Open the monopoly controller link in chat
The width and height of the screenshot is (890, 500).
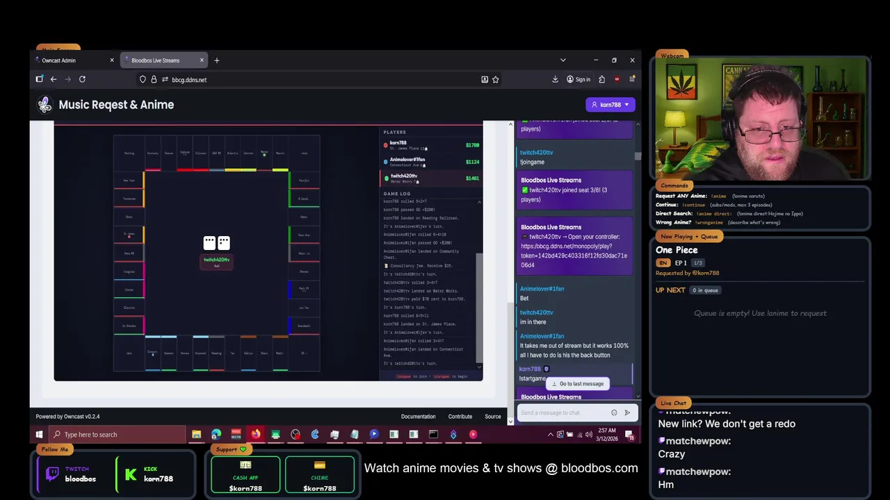pos(574,256)
